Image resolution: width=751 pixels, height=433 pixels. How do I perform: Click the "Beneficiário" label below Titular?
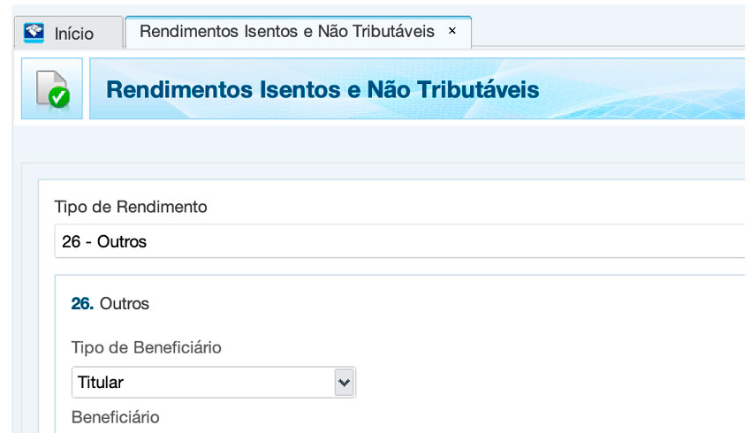pyautogui.click(x=115, y=416)
